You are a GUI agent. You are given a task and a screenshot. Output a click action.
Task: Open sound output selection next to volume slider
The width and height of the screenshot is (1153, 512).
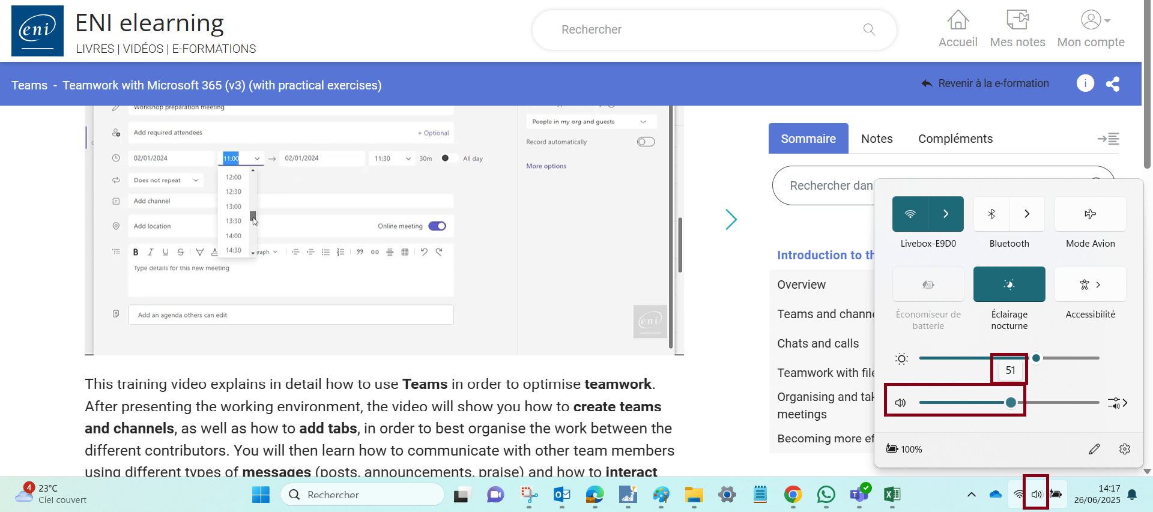click(x=1118, y=403)
